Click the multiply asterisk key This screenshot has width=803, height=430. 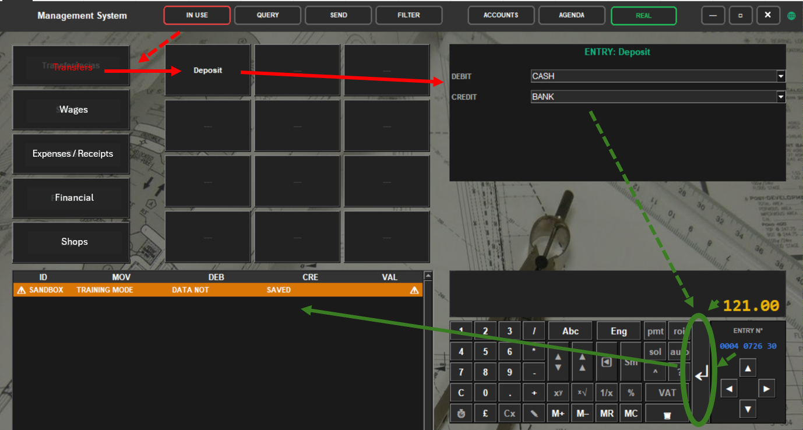pos(534,351)
